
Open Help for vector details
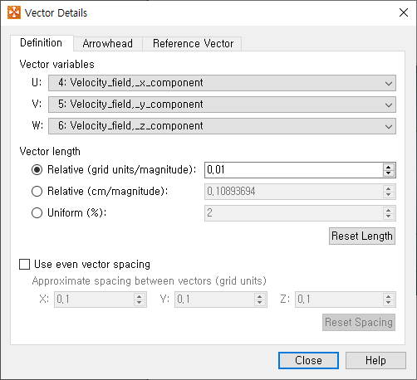click(x=375, y=360)
